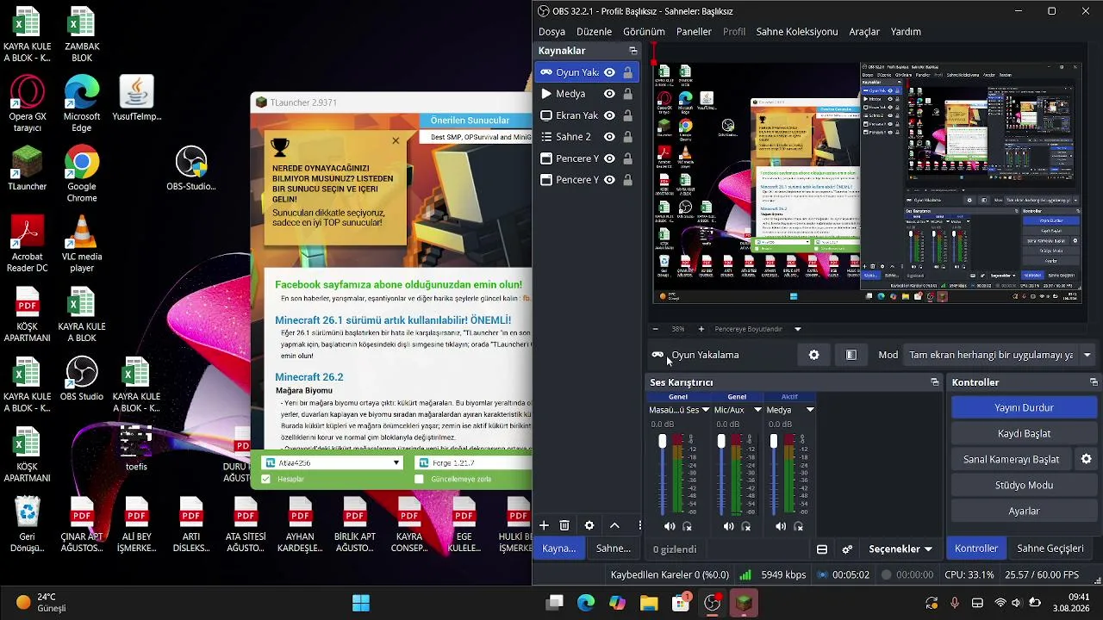Open TLauncher desktop shortcut
This screenshot has height=620, width=1103.
28,169
